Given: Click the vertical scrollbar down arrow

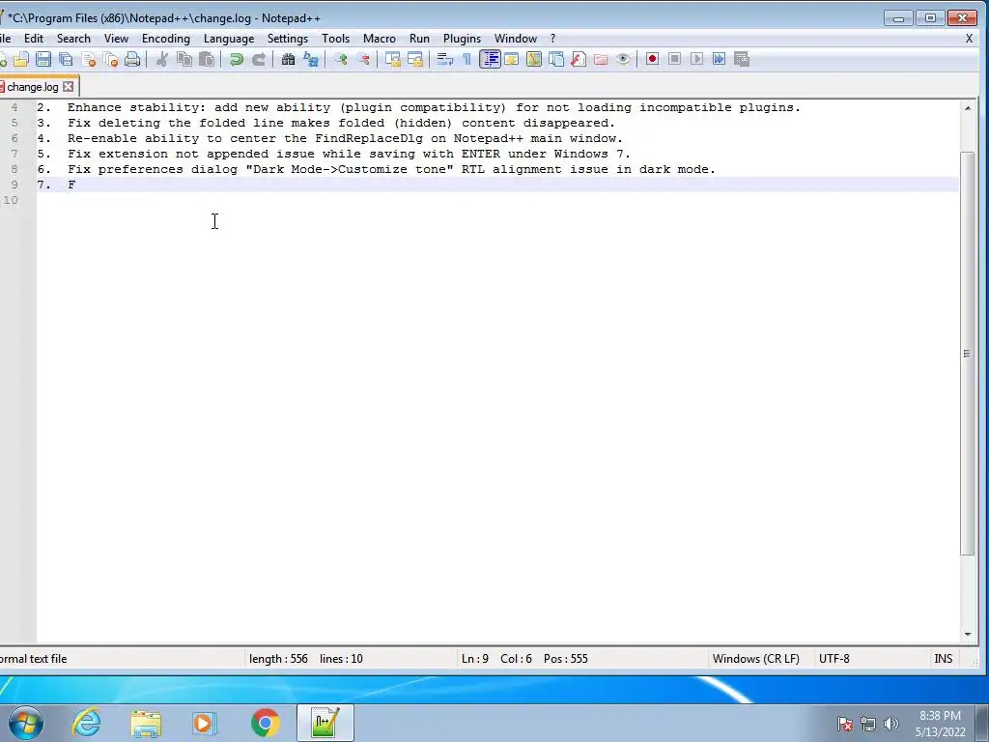Looking at the screenshot, I should click(968, 634).
